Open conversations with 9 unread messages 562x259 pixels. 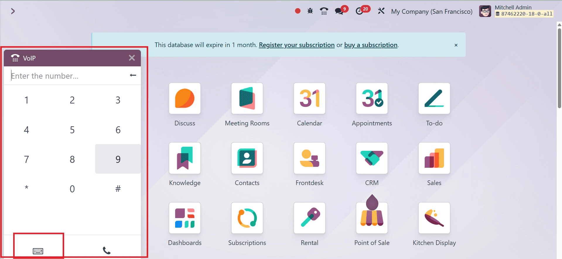pos(340,11)
